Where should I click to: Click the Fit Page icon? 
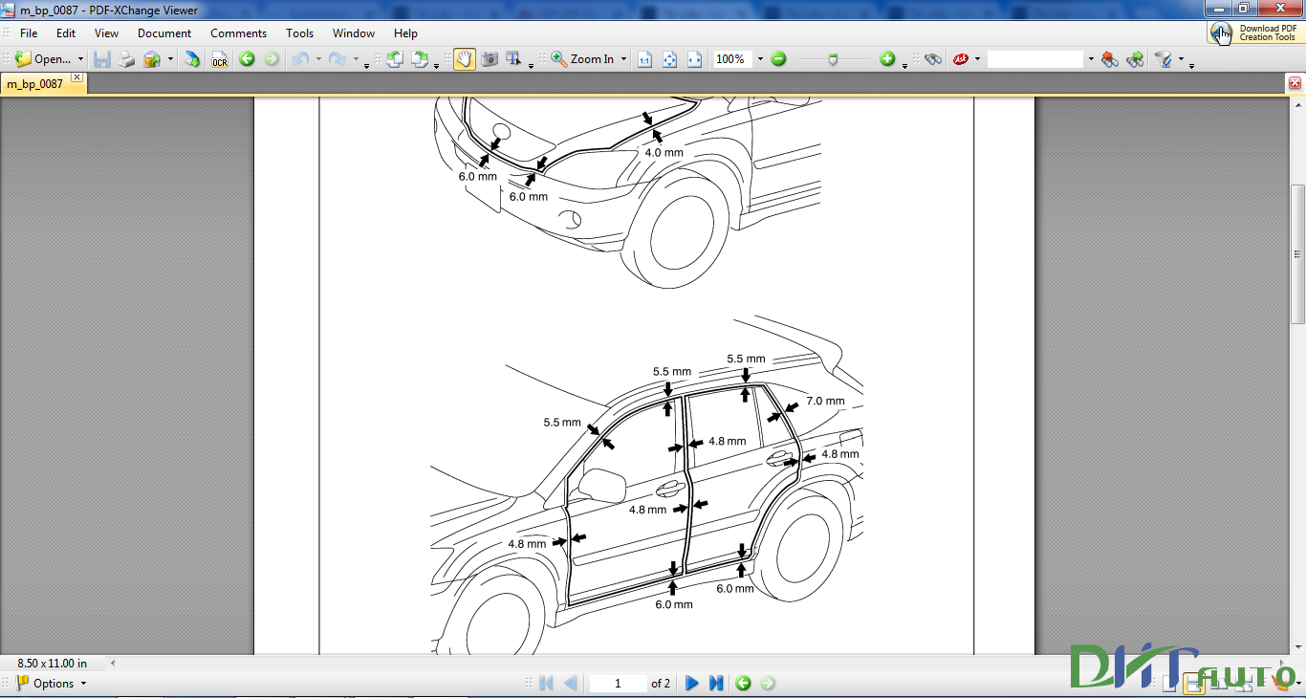669,59
